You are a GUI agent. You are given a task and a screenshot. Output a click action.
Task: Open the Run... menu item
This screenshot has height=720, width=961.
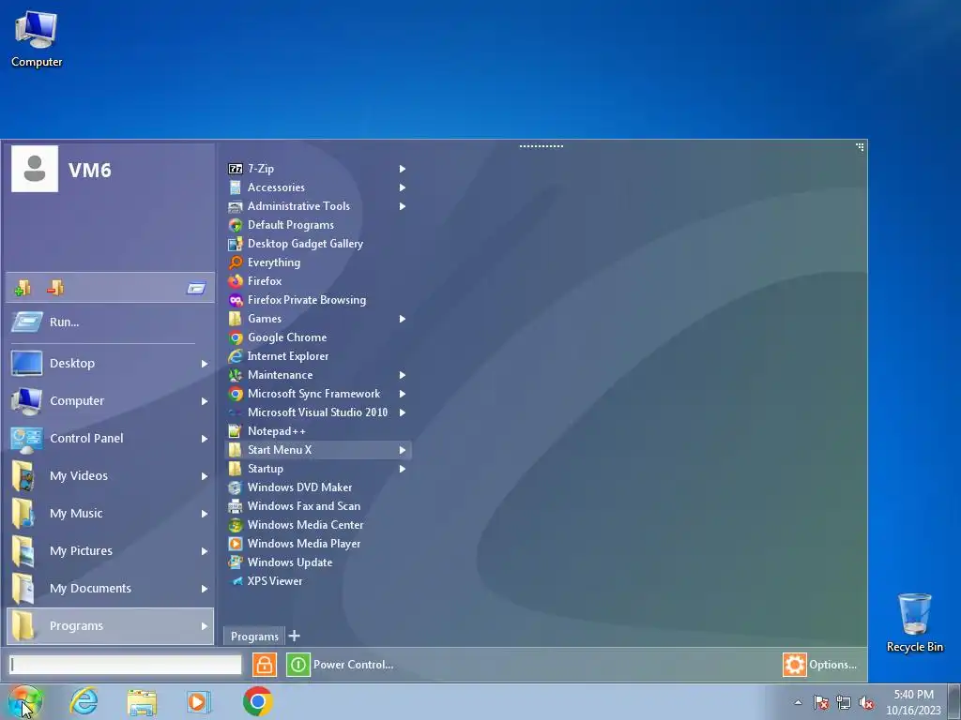click(111, 322)
